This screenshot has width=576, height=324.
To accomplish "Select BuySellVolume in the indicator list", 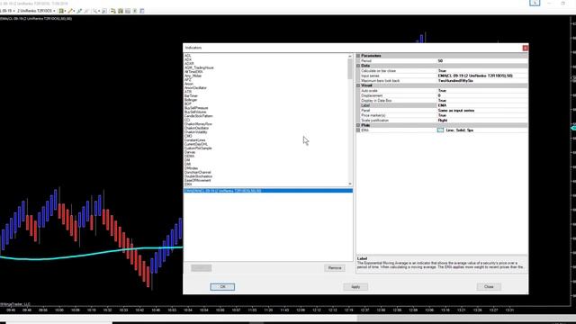I will [195, 112].
